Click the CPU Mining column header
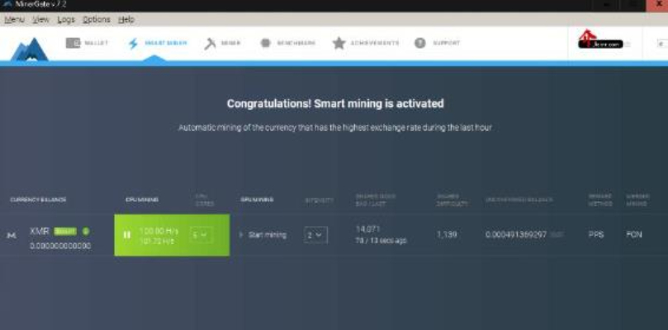 click(x=142, y=200)
